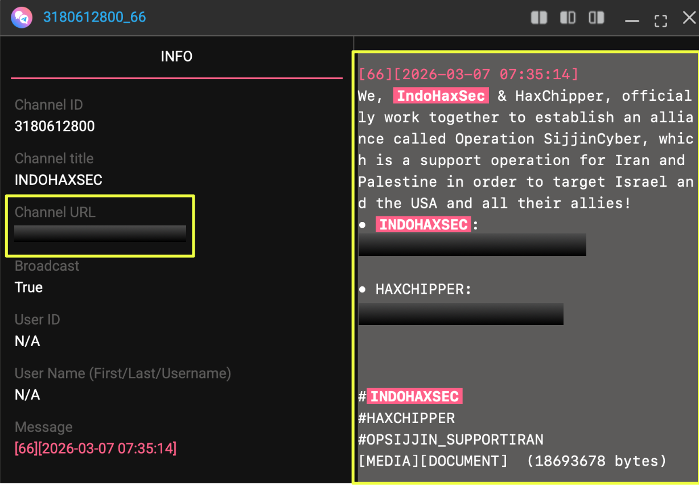This screenshot has width=699, height=485.
Task: Open the redacted link under INDOHAXSEC bullet
Action: tap(472, 245)
